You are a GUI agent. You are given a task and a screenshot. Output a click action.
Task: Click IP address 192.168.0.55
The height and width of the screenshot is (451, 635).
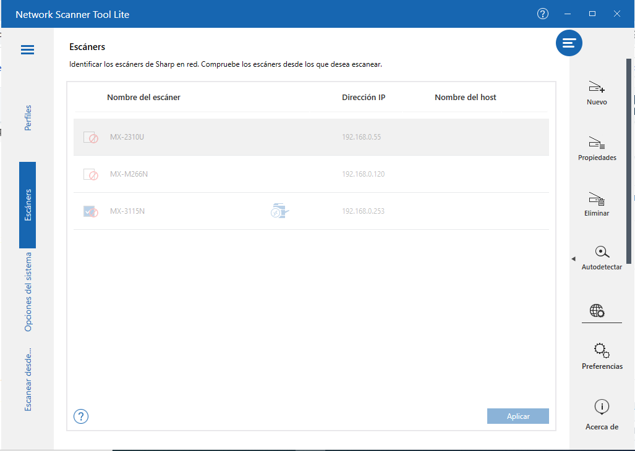[x=361, y=137]
